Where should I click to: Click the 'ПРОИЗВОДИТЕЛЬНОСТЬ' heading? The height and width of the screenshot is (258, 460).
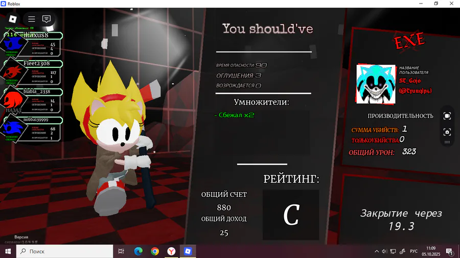tap(400, 116)
